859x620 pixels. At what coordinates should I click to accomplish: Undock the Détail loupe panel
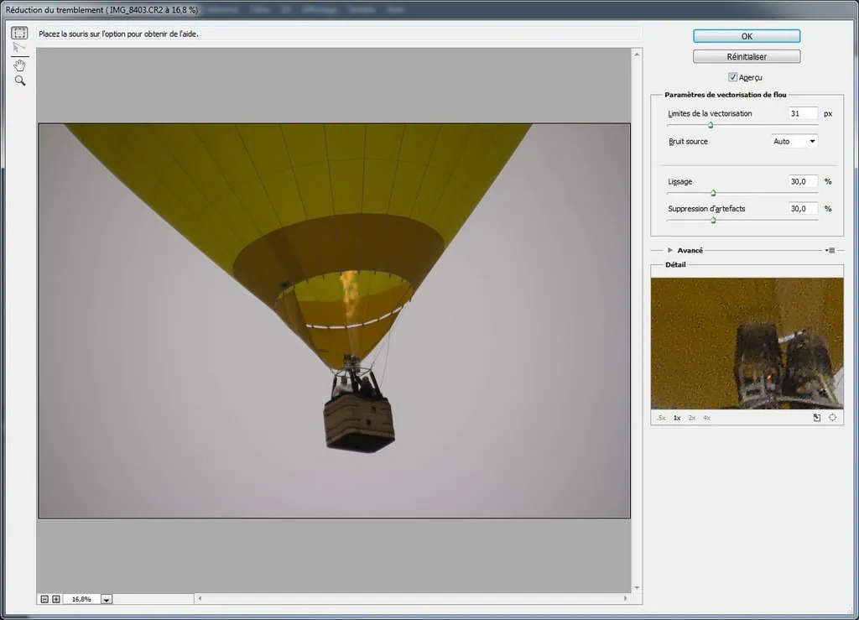[x=817, y=418]
